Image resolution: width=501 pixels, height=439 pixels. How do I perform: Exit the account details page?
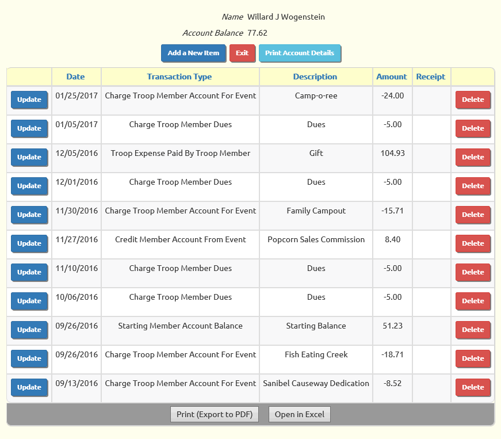point(242,53)
